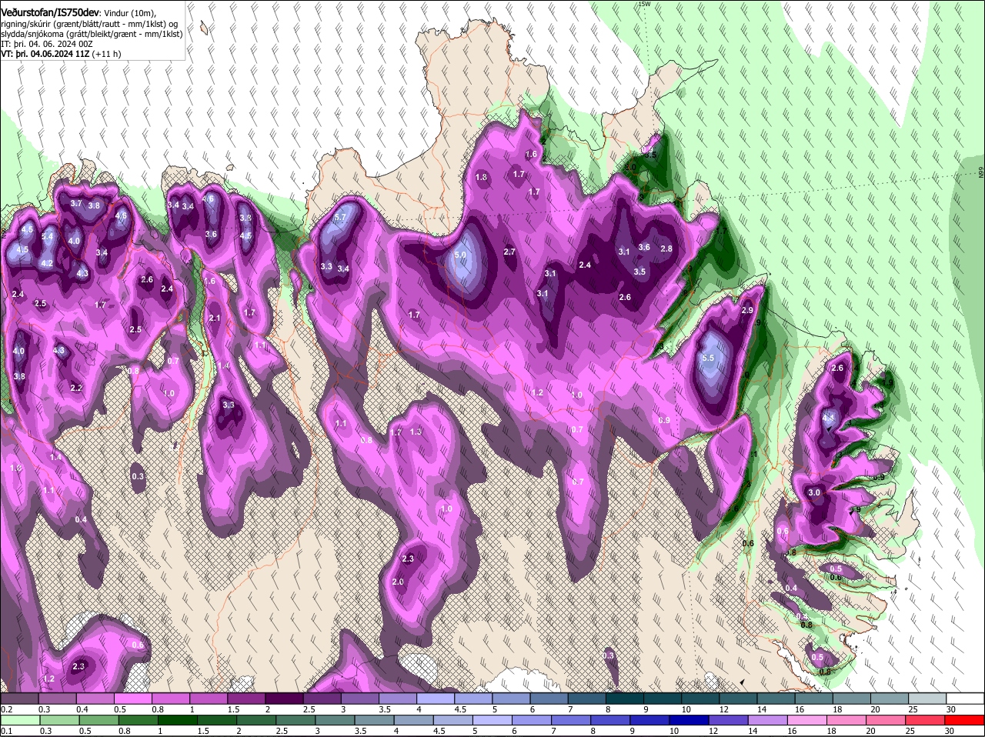
Task: Select upper legend swatch between 0.5 and 0.8
Action: 132,699
